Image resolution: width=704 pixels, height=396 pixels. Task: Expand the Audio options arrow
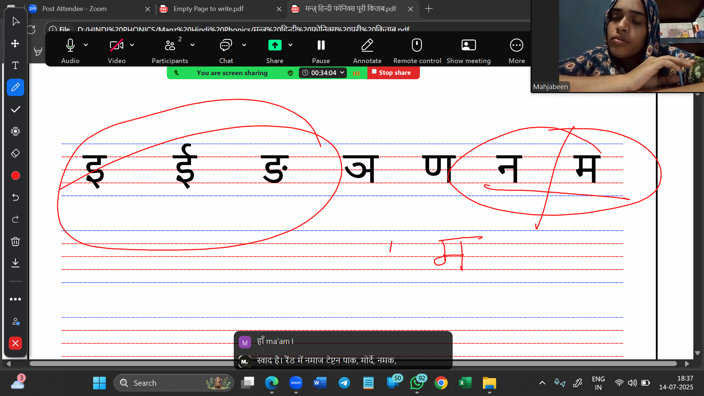[86, 45]
